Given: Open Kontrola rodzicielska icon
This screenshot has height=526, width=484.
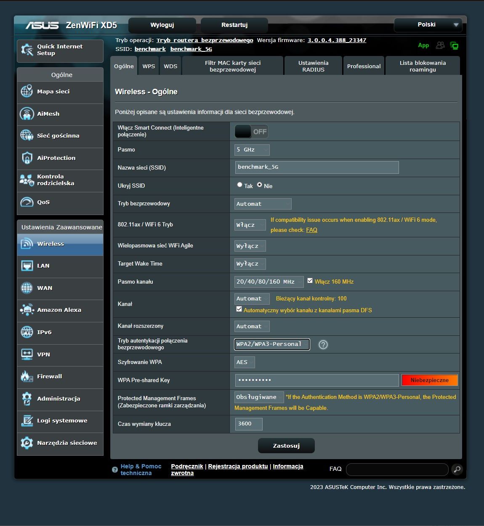Looking at the screenshot, I should [27, 180].
